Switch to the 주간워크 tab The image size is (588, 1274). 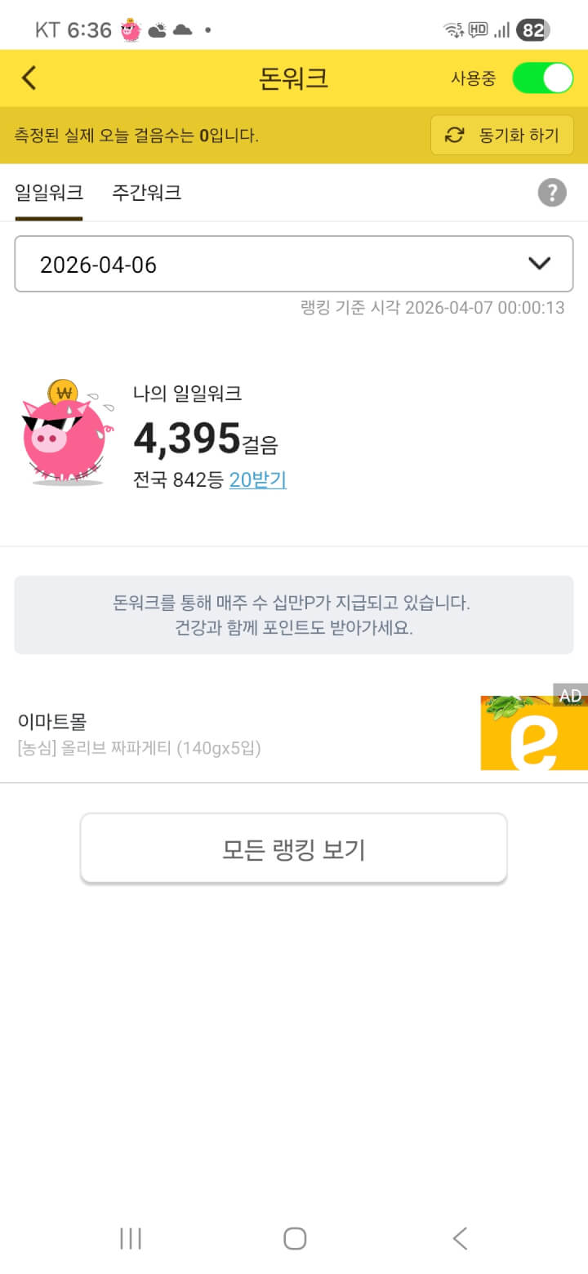[146, 193]
